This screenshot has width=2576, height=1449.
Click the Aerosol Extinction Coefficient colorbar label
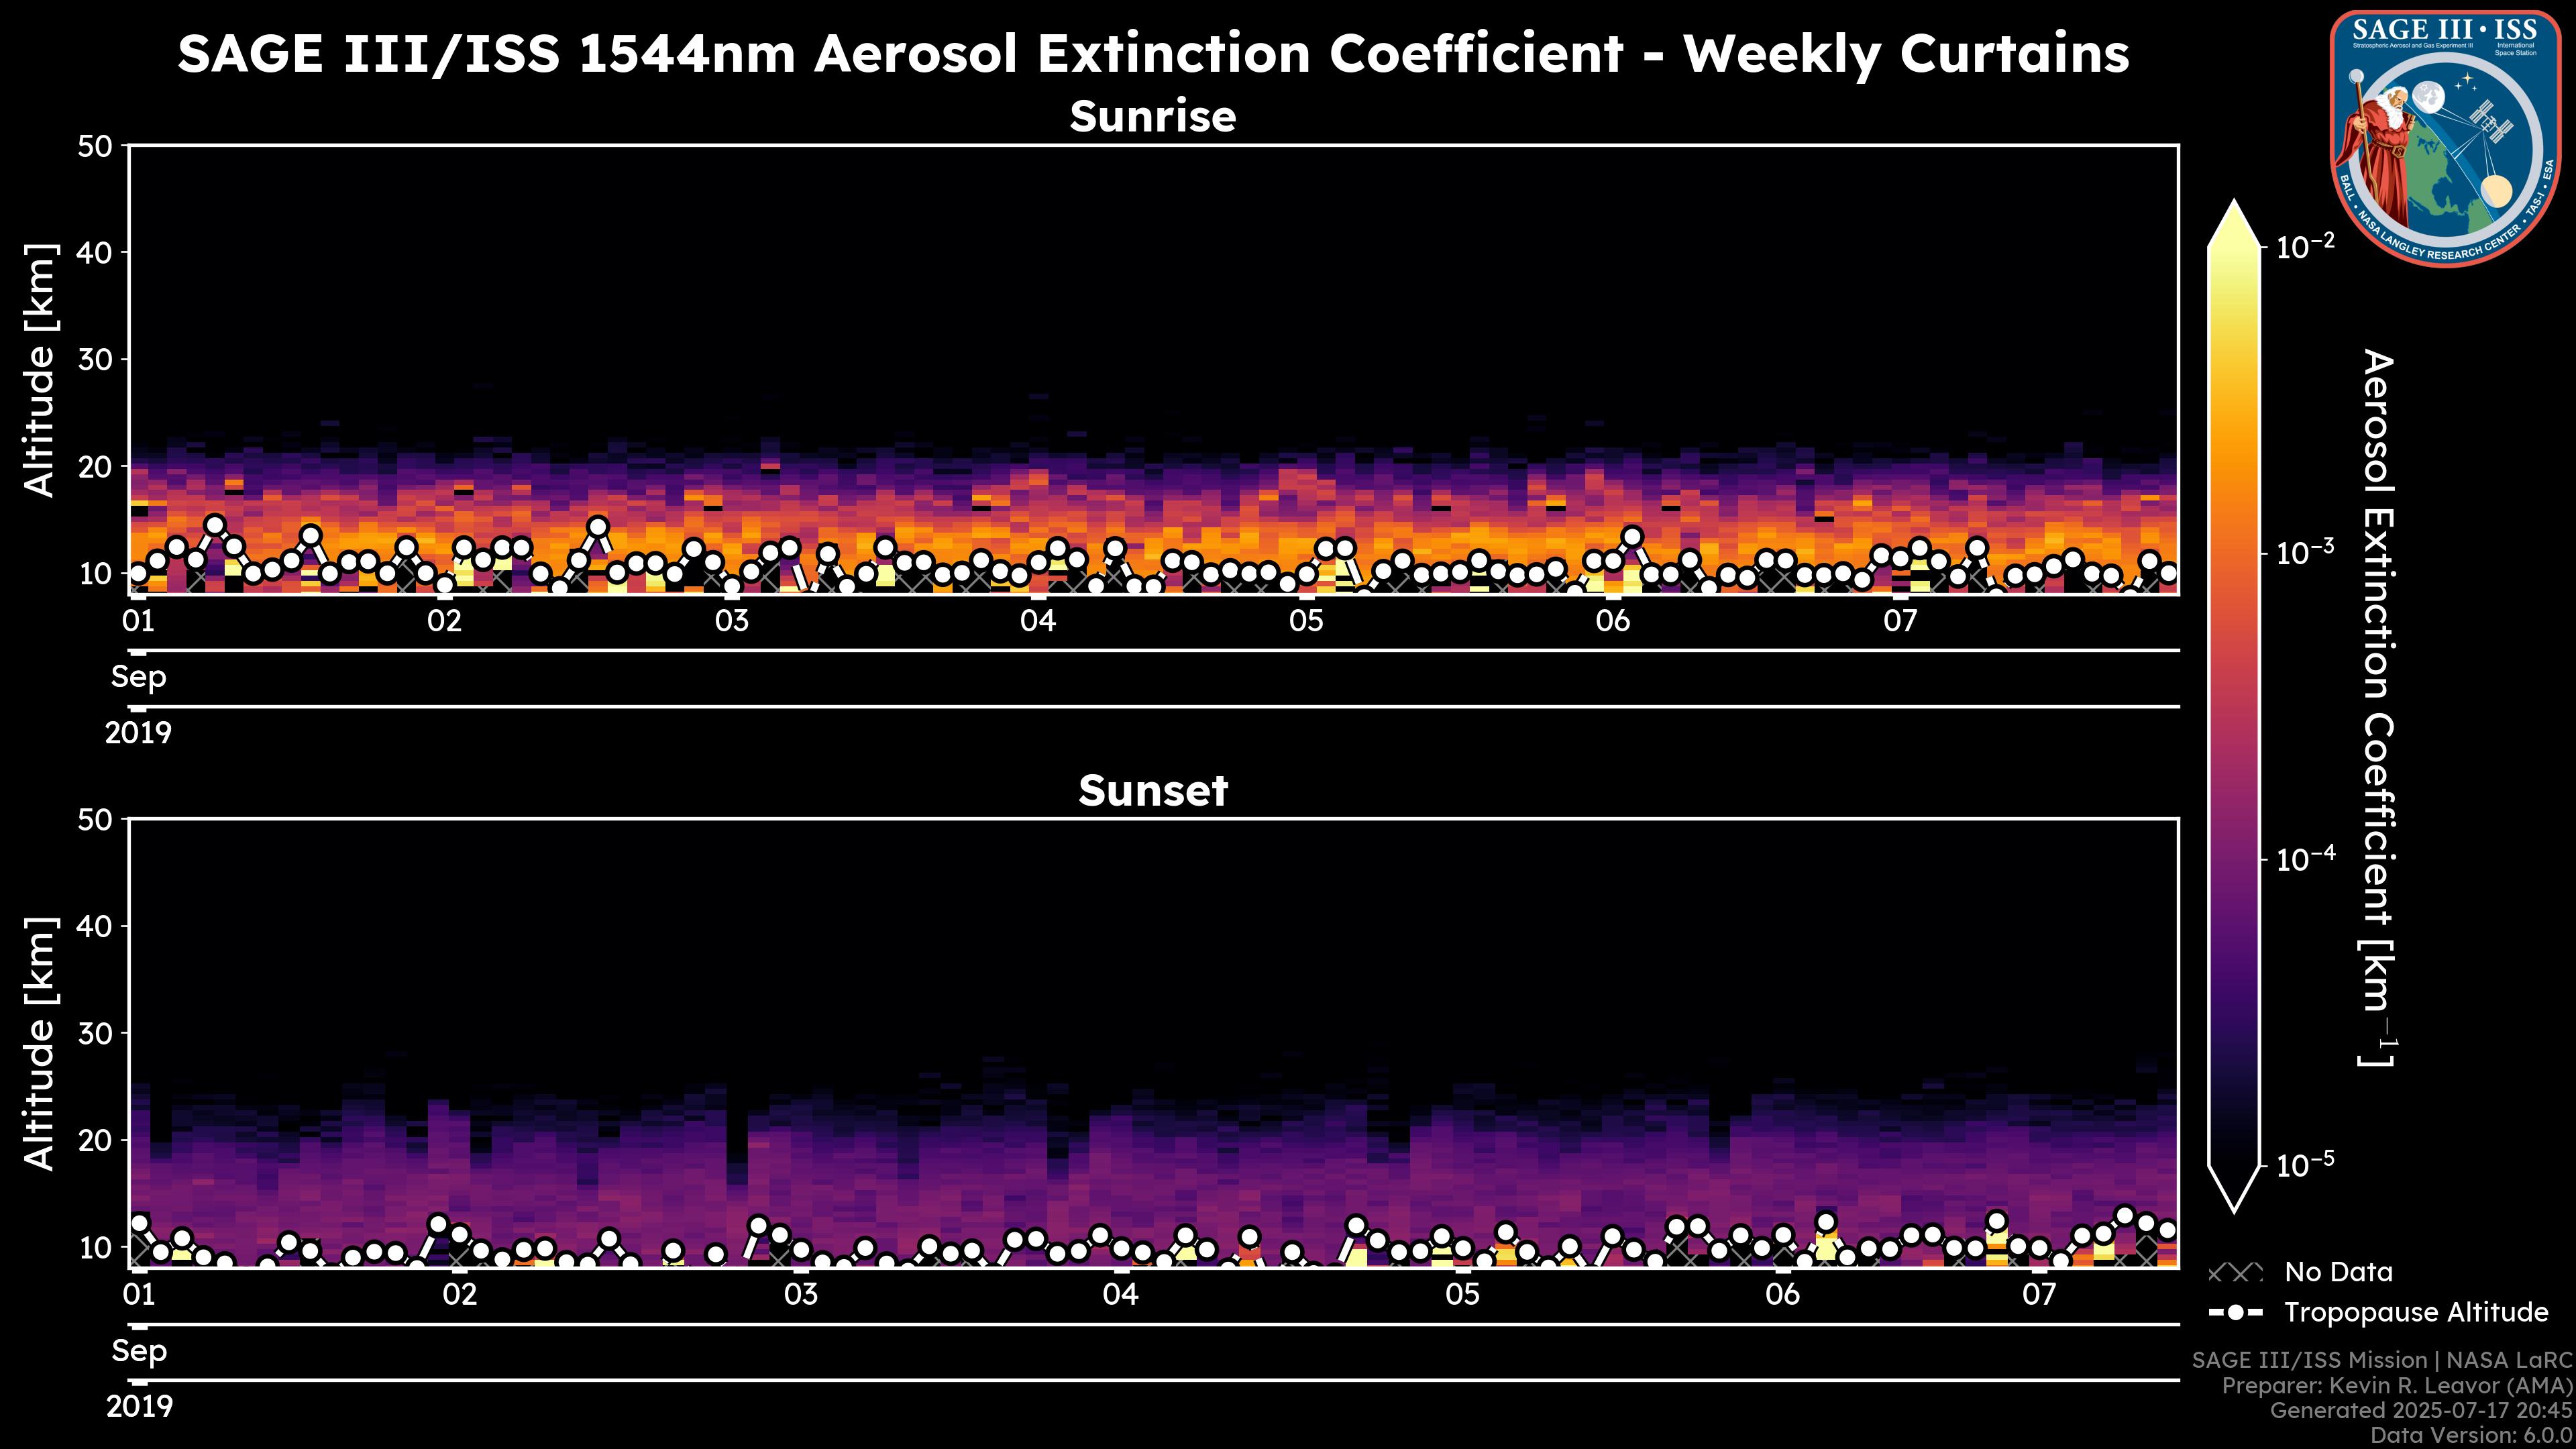coord(2378,708)
